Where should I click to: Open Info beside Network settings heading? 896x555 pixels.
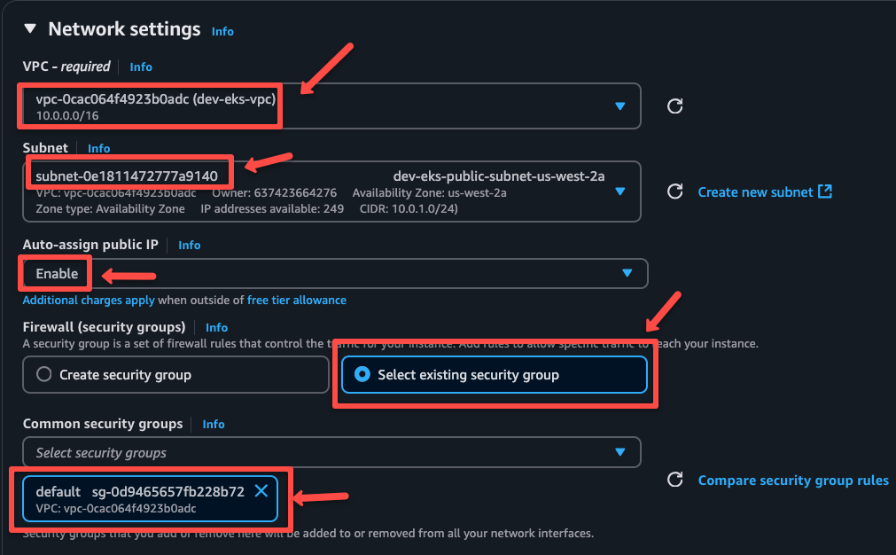tap(222, 31)
